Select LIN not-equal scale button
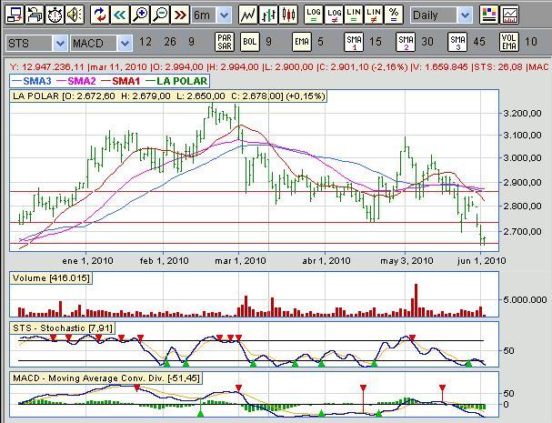552x423 pixels. [x=374, y=15]
